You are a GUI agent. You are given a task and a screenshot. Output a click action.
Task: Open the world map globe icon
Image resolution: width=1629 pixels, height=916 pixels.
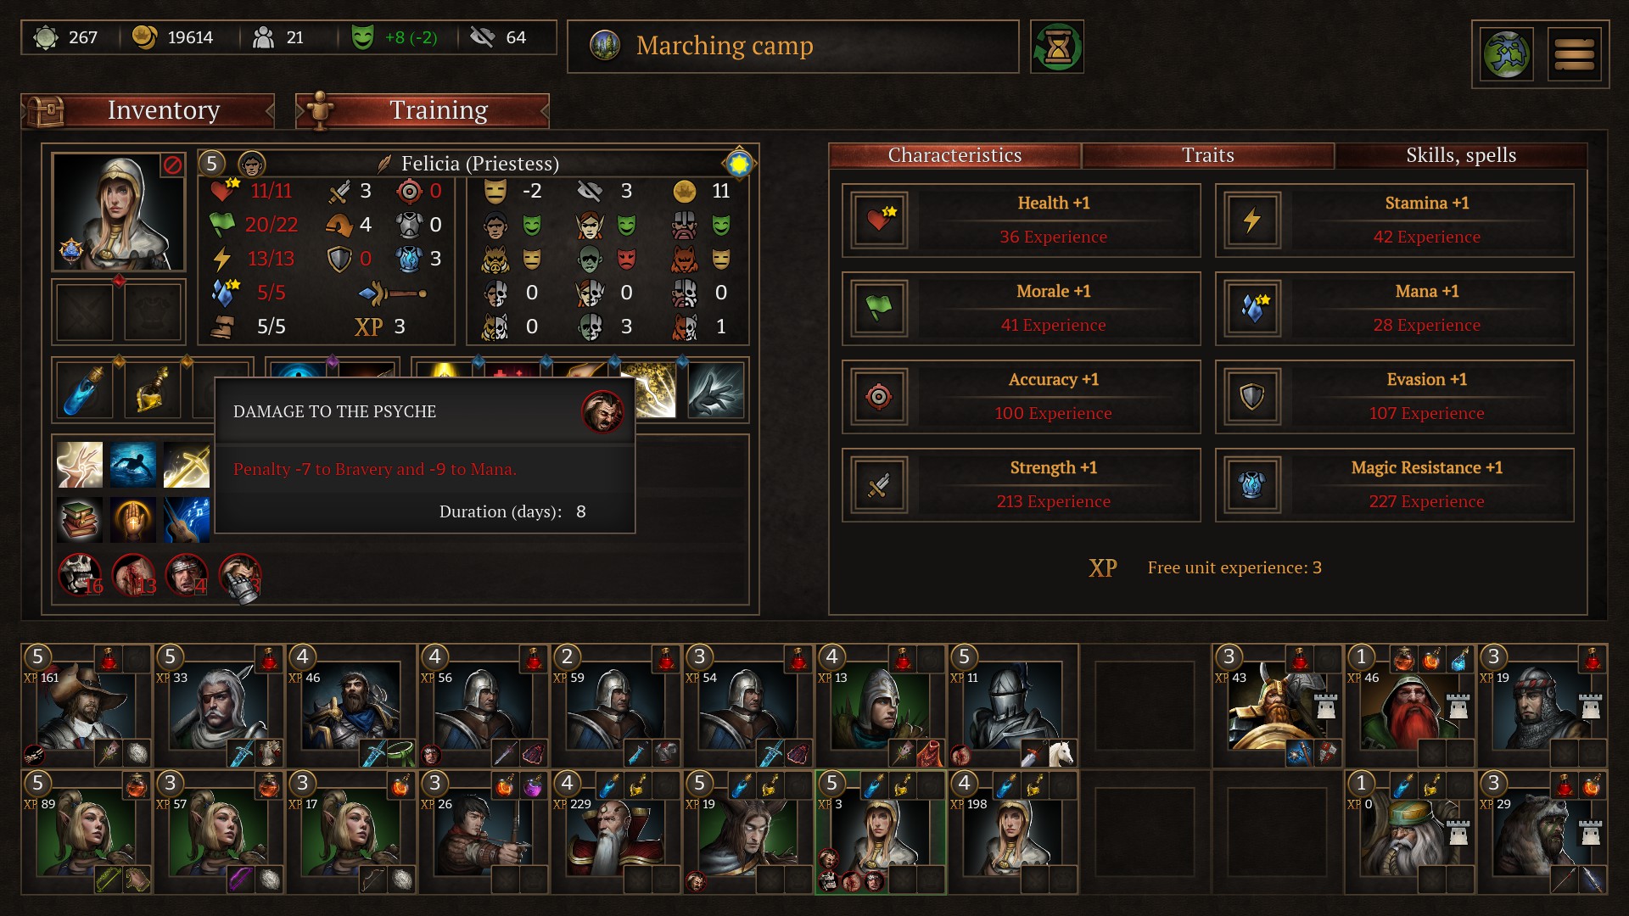pyautogui.click(x=1507, y=54)
